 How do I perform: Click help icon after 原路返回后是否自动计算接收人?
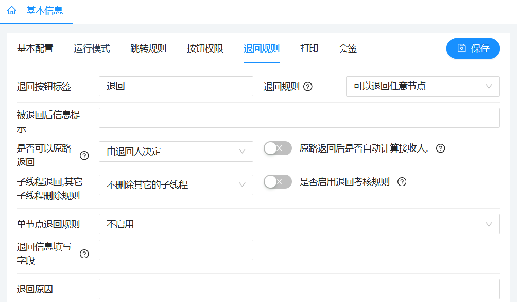[441, 148]
